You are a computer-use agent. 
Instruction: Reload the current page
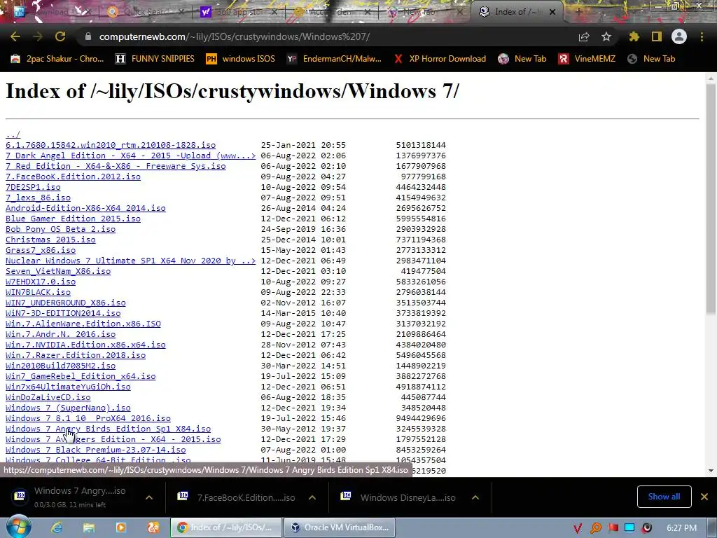click(x=60, y=36)
